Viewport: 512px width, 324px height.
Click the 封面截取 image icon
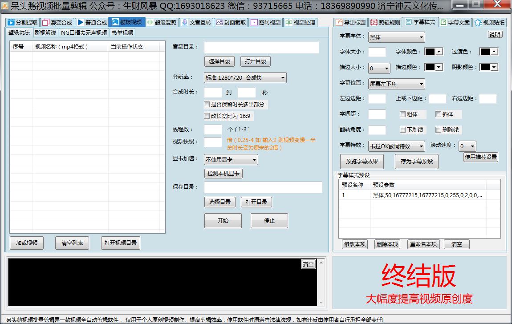(219, 22)
